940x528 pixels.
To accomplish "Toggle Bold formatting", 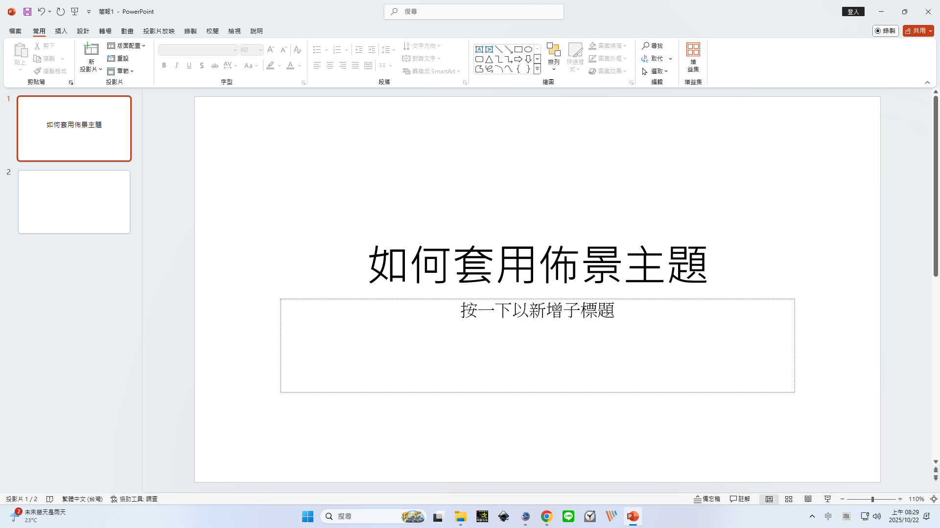I will tap(164, 66).
